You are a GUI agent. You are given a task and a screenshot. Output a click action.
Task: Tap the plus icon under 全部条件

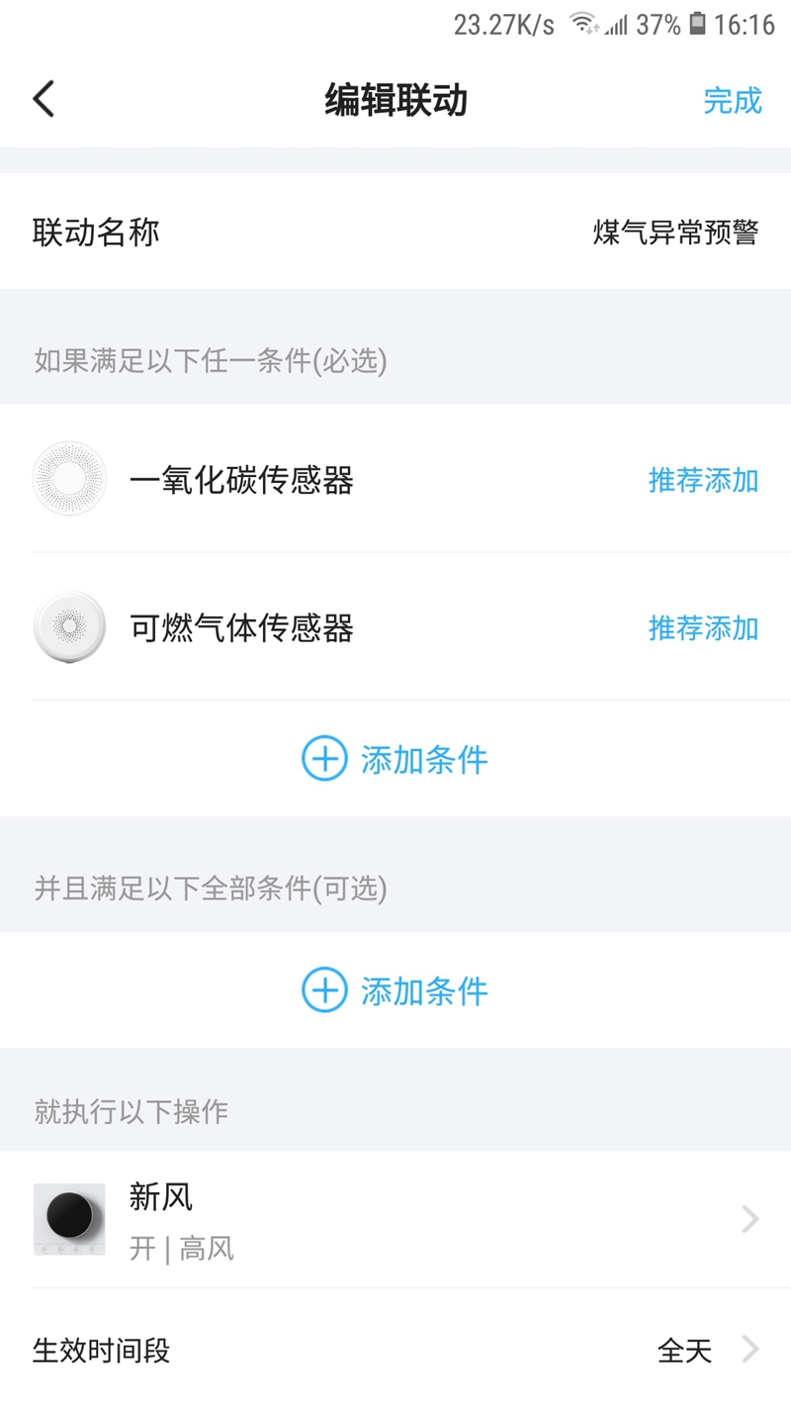click(324, 990)
